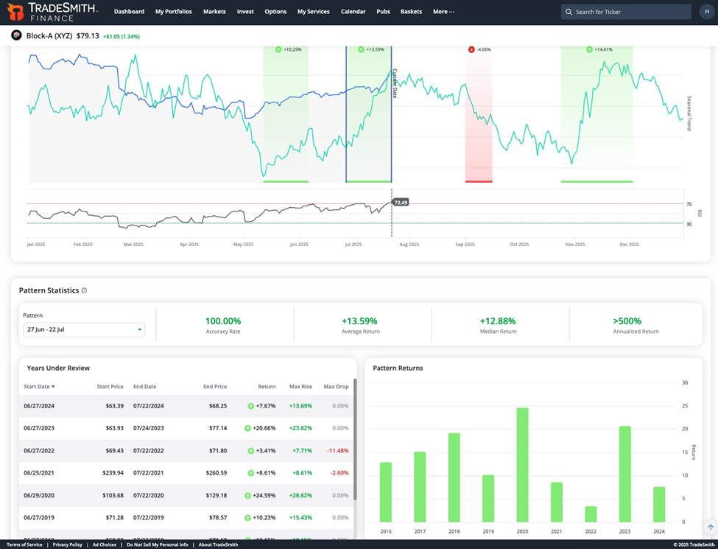Click the 2020 bar in Pattern Returns

[522, 464]
